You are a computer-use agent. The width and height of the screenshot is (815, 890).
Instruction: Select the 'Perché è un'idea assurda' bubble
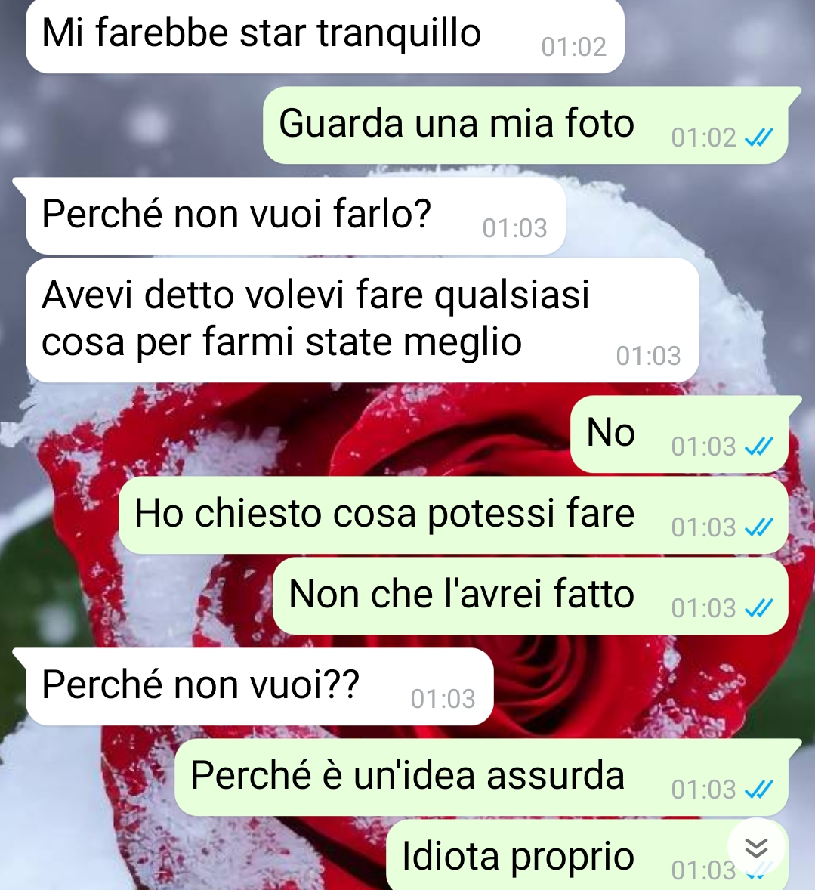pyautogui.click(x=481, y=777)
